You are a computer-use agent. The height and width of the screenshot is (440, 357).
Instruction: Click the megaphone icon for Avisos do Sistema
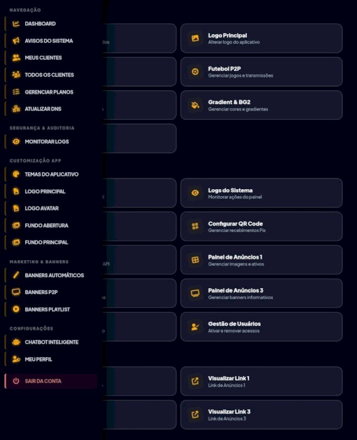(16, 41)
